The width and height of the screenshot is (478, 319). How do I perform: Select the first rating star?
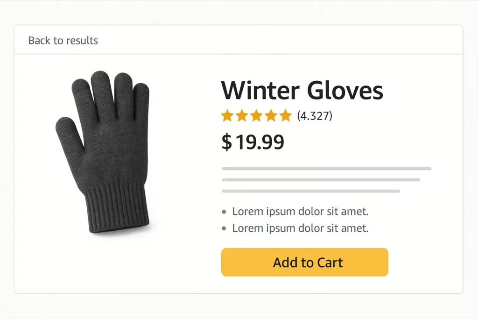[x=227, y=116]
